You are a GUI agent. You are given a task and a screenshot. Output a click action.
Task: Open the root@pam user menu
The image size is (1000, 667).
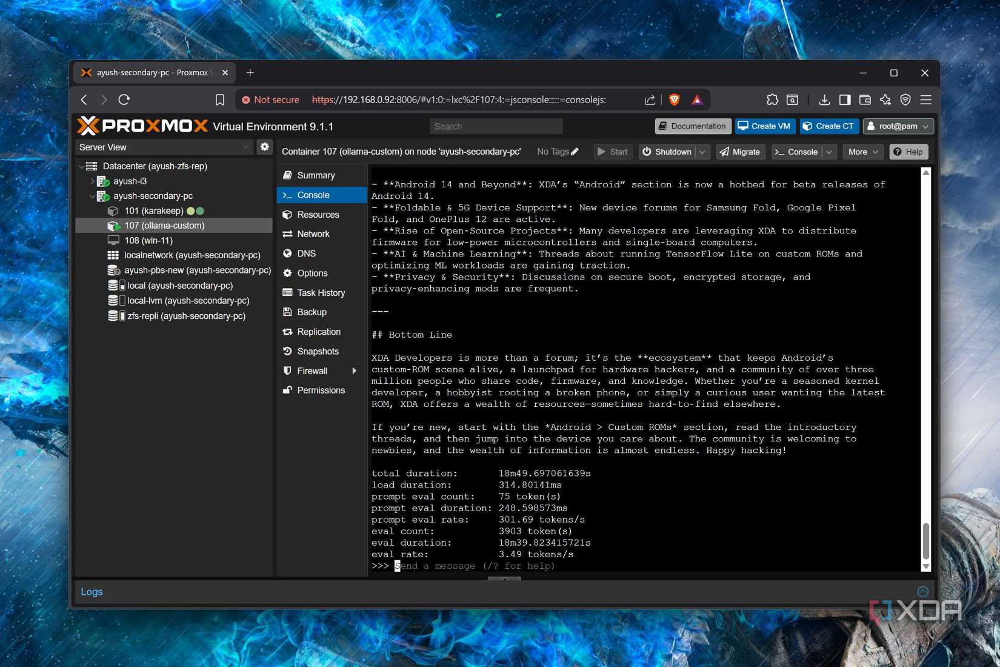(898, 126)
